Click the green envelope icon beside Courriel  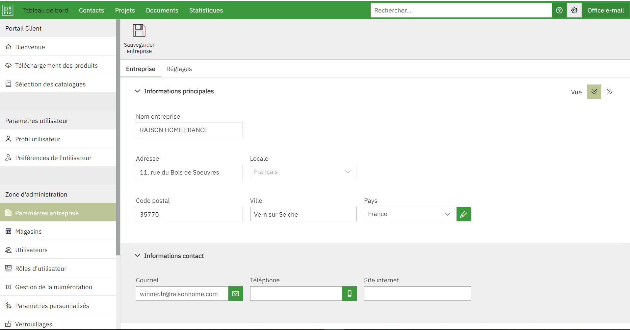tap(235, 294)
